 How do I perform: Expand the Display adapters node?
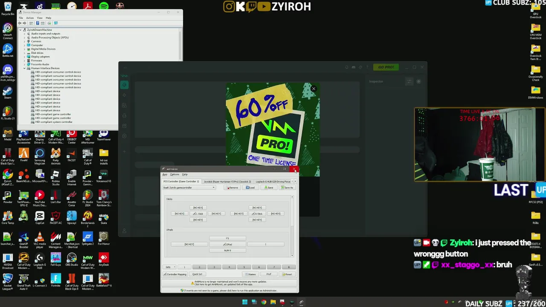pyautogui.click(x=24, y=57)
